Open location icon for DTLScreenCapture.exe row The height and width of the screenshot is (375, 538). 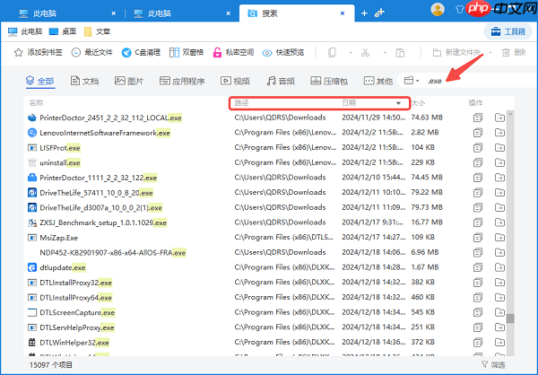pyautogui.click(x=499, y=312)
